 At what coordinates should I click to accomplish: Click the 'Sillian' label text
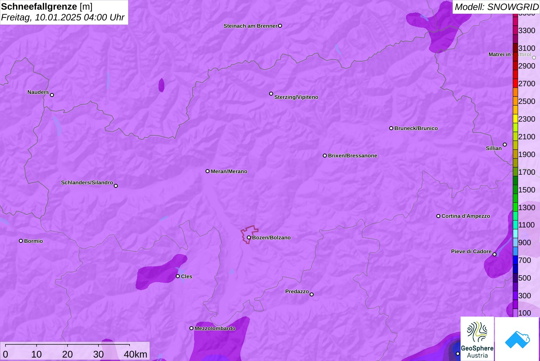(494, 148)
